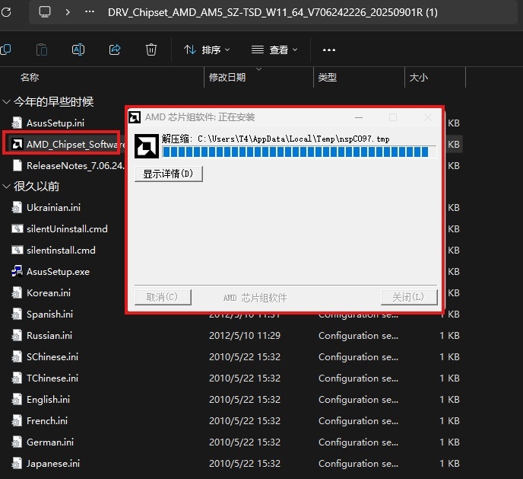The image size is (523, 479).
Task: Click the German.ini file icon
Action: [17, 442]
